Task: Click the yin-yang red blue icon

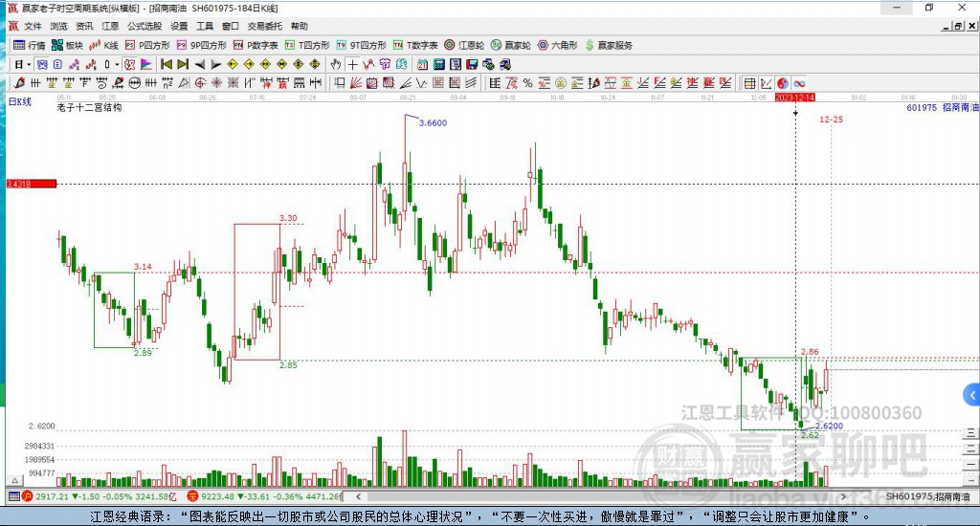Action: point(783,83)
